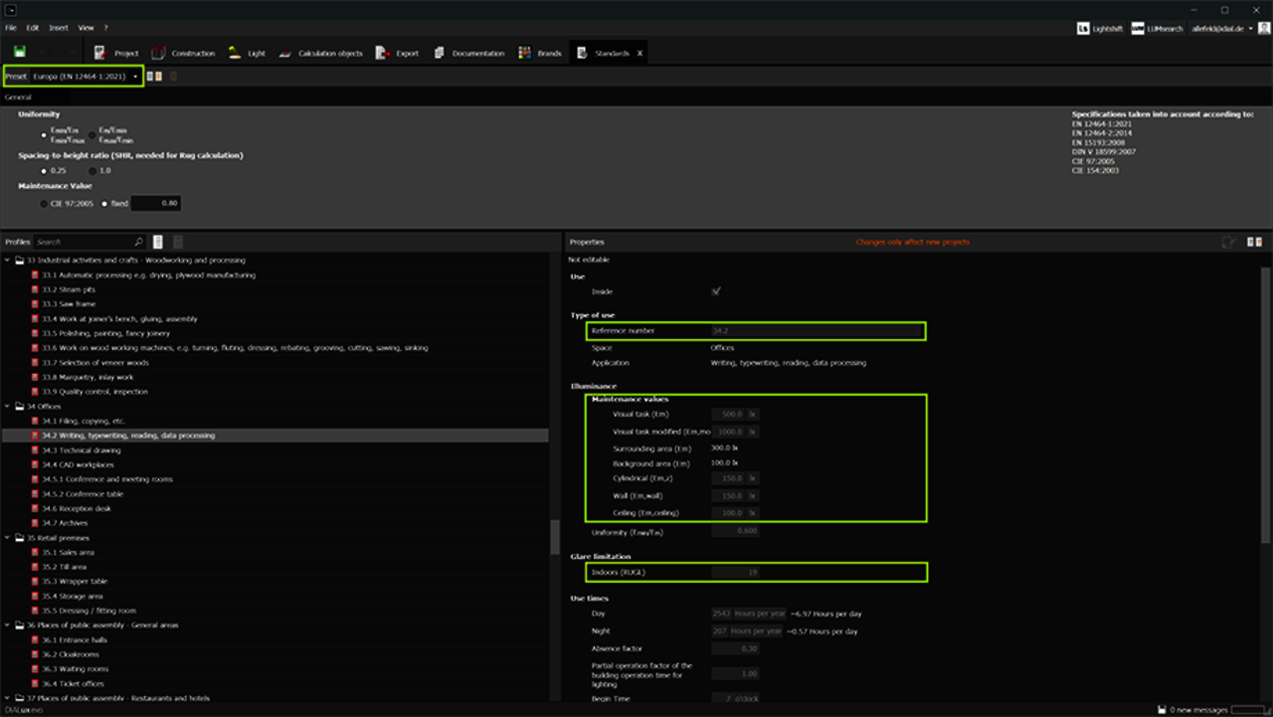Screen dimensions: 1273x717
Task: Click the profile list icon next to search
Action: click(x=158, y=242)
